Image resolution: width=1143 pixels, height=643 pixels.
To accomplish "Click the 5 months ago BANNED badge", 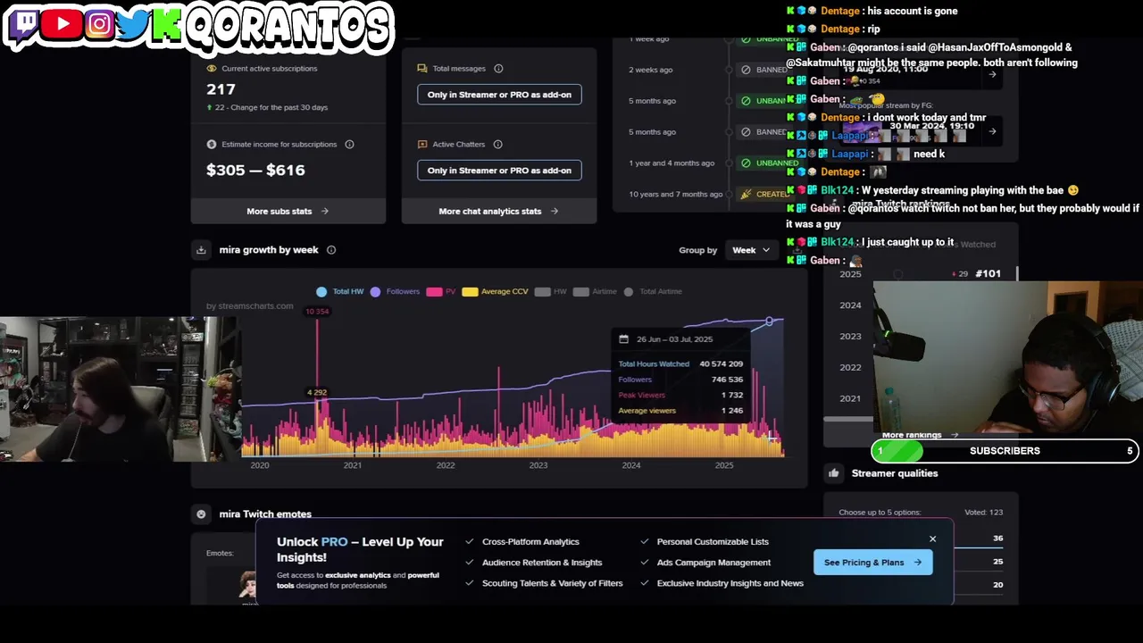I will 764,132.
